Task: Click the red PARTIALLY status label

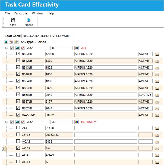Action: (x=89, y=122)
